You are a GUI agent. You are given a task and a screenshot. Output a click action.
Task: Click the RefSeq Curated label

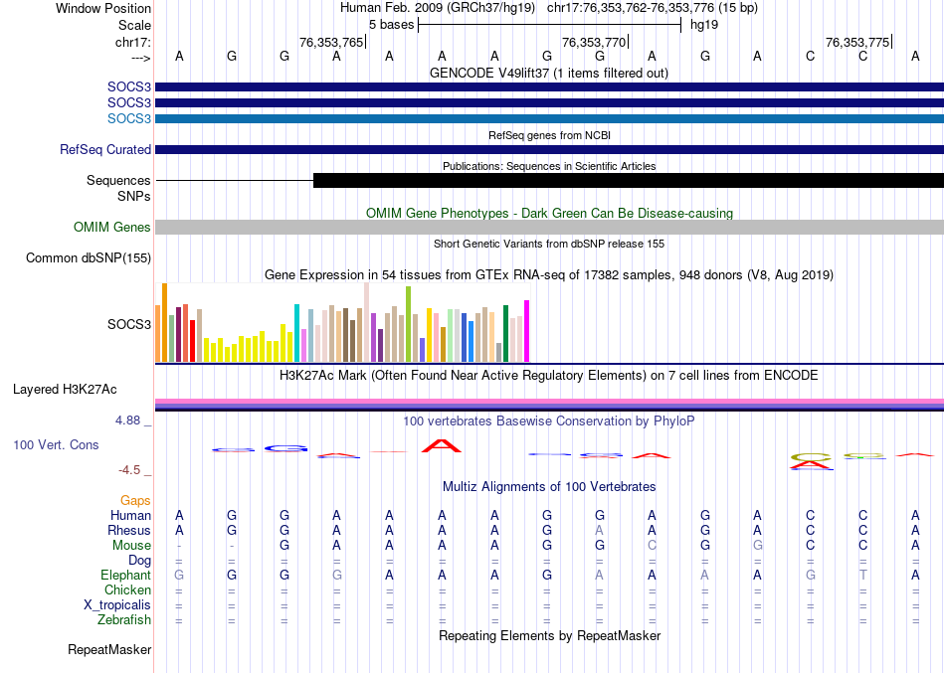(x=105, y=149)
